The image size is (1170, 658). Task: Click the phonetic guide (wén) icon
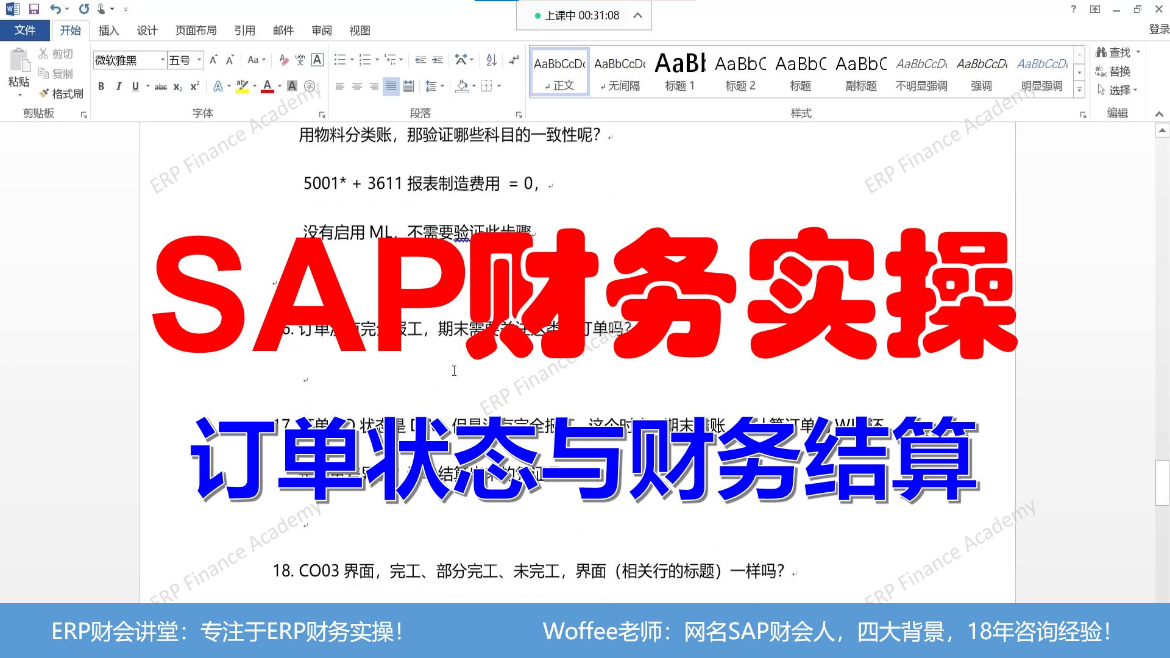300,60
